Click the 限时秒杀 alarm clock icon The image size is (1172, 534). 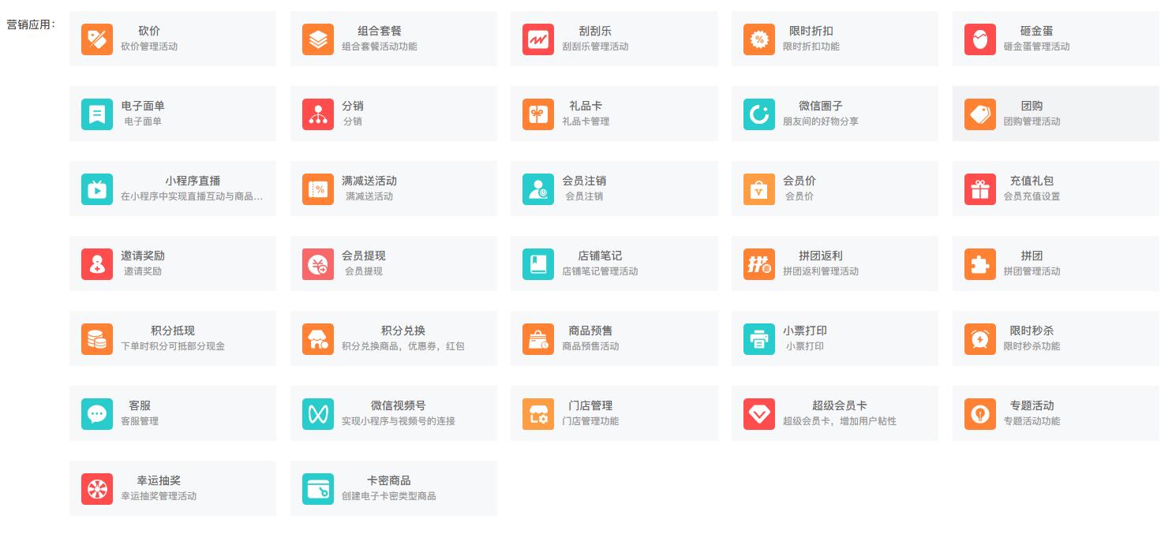tap(980, 339)
